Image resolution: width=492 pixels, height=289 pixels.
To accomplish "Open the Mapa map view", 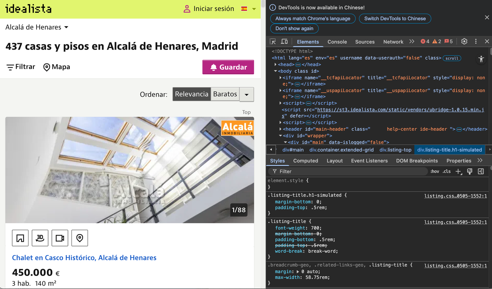I will coord(57,67).
